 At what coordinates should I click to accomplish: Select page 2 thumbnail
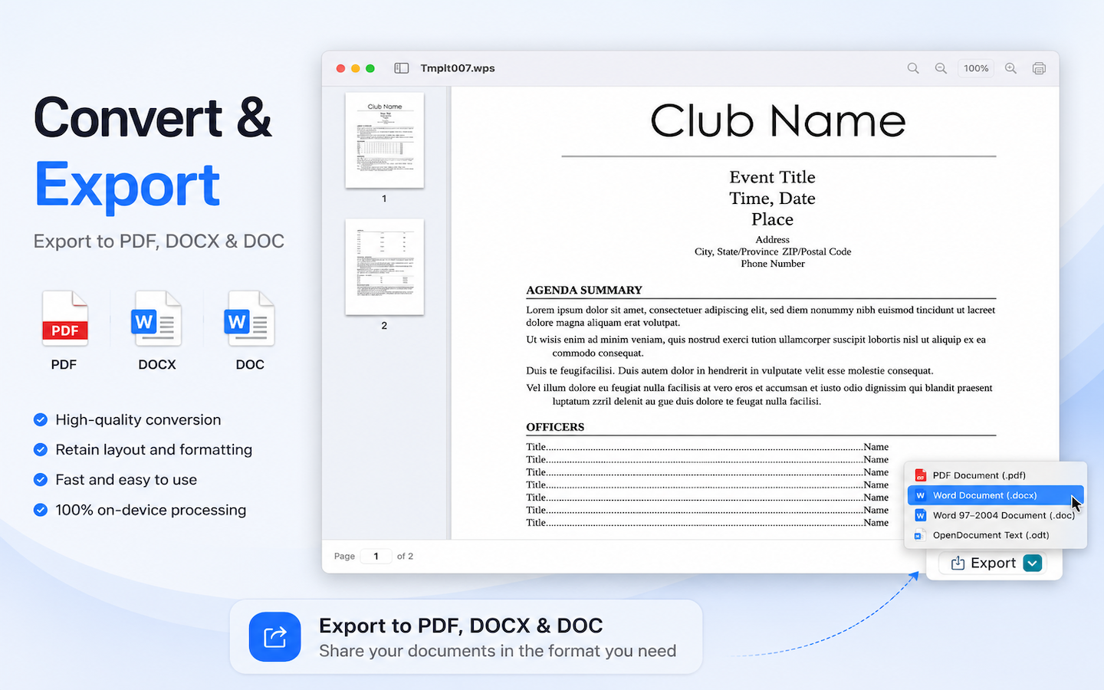tap(385, 267)
